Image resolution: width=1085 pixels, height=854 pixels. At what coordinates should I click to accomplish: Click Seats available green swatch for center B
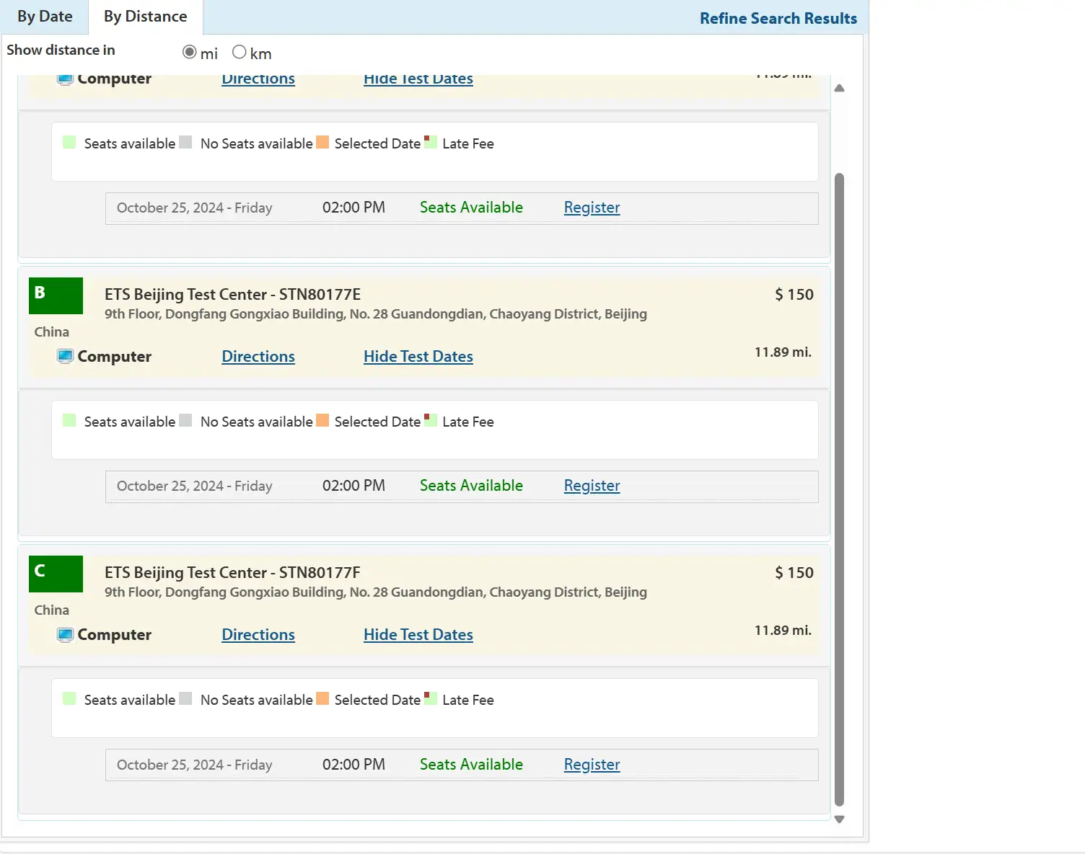69,420
